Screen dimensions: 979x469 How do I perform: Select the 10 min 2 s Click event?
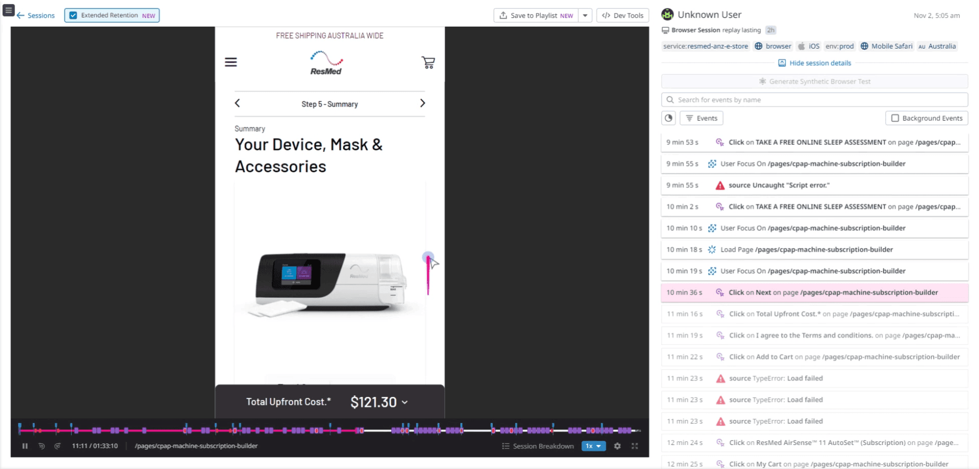(x=814, y=206)
